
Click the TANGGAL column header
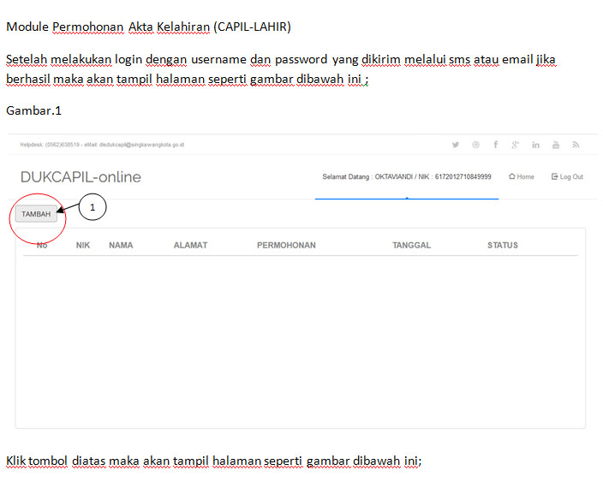coord(411,246)
